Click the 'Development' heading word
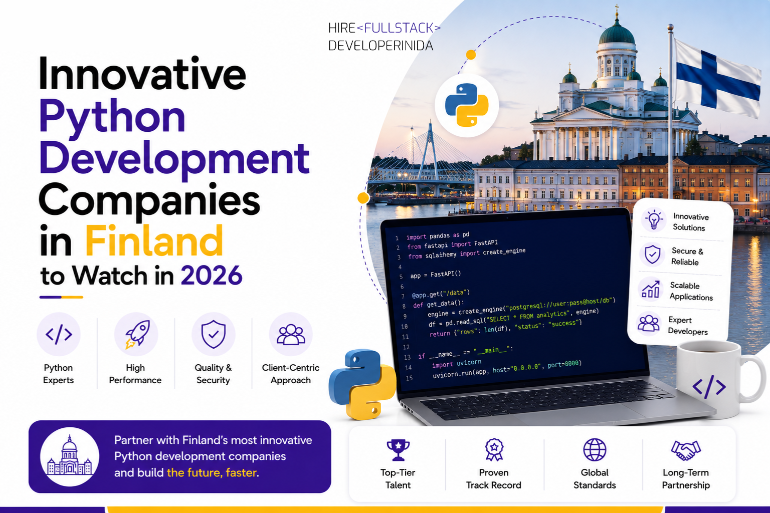The image size is (770, 513). [x=174, y=159]
